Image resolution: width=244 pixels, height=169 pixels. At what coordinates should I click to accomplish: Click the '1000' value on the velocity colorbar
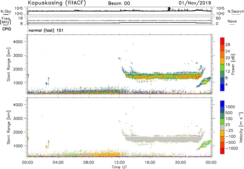tap(230, 107)
